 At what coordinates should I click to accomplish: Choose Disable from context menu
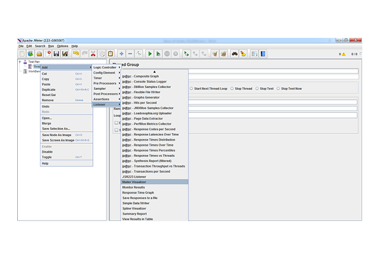[67, 152]
